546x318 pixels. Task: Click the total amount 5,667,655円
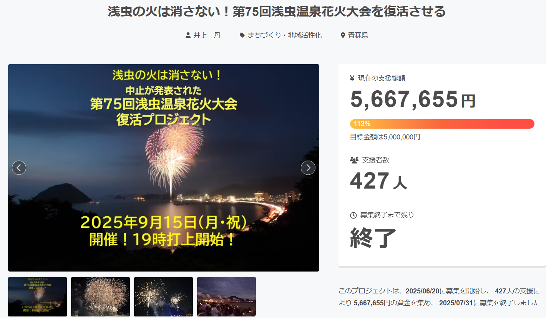pos(413,99)
